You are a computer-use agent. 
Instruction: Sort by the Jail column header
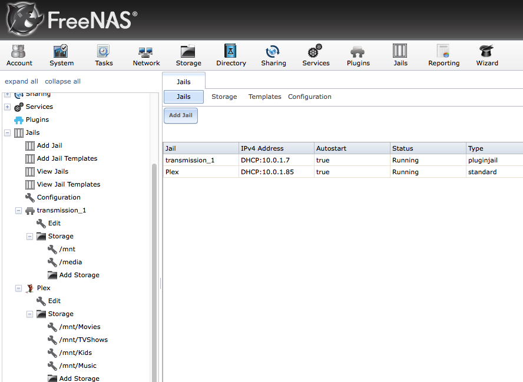[x=201, y=148]
